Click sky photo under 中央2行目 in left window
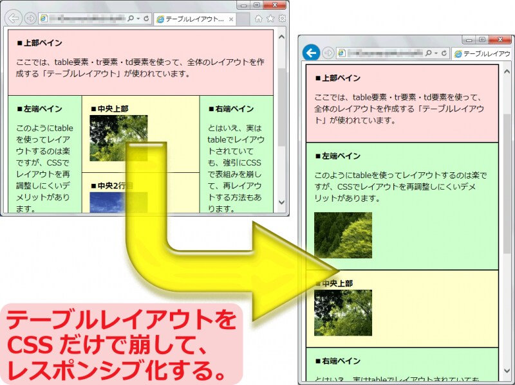 (x=118, y=202)
